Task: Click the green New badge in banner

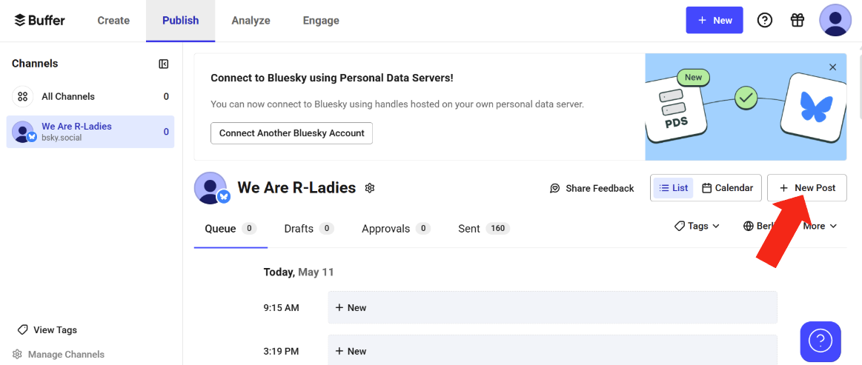Action: pos(693,78)
